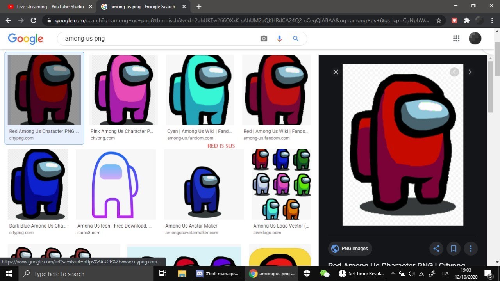Reload the Google search page
500x281 pixels.
pos(34,20)
